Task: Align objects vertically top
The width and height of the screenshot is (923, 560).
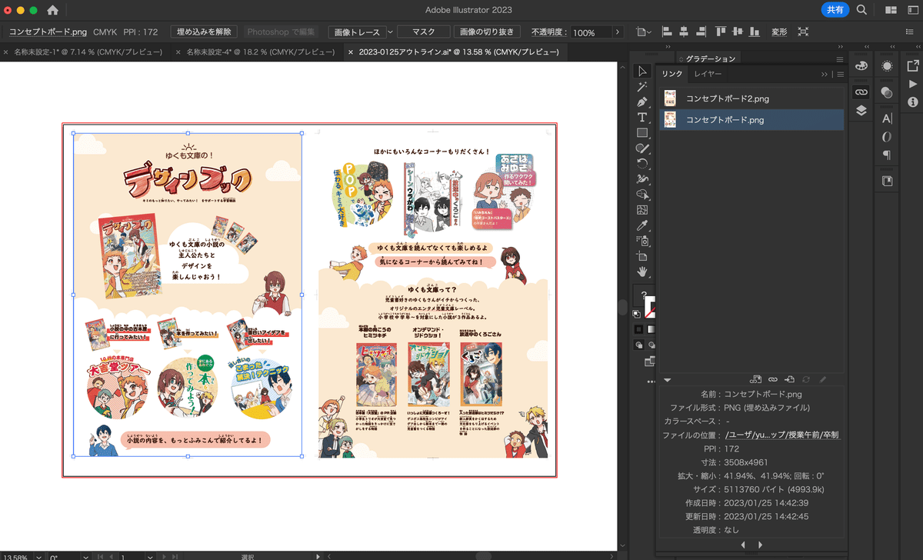Action: pyautogui.click(x=721, y=32)
